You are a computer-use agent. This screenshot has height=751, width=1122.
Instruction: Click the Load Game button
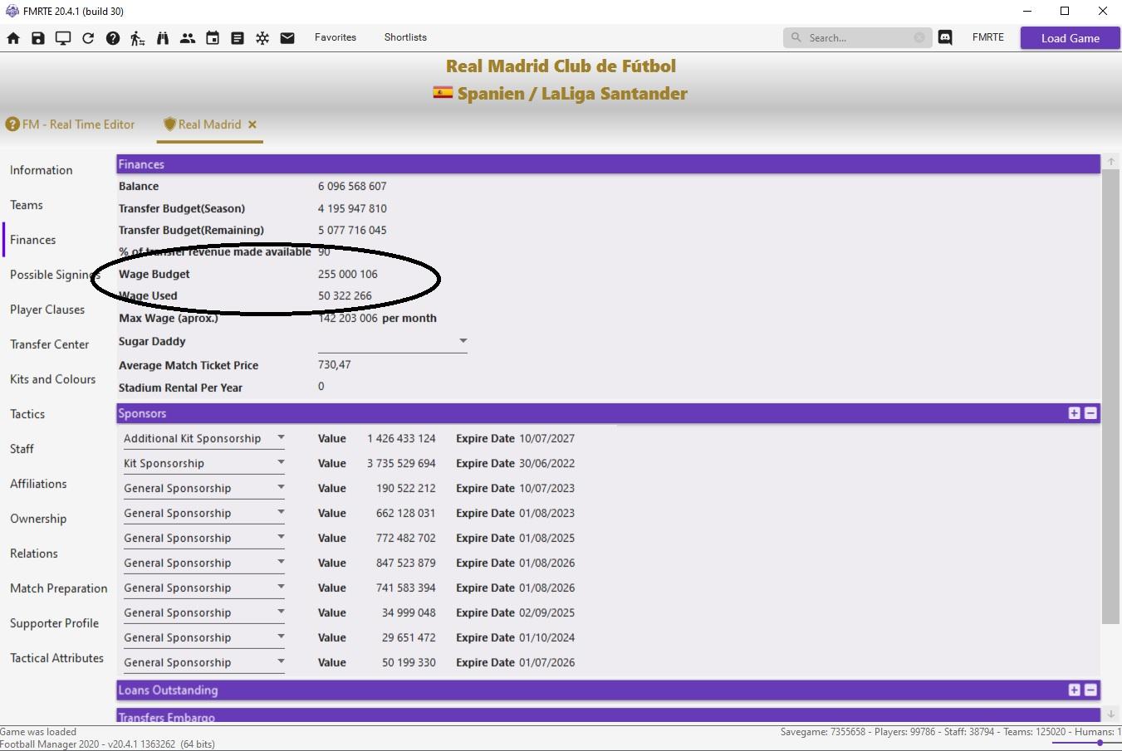(x=1071, y=38)
